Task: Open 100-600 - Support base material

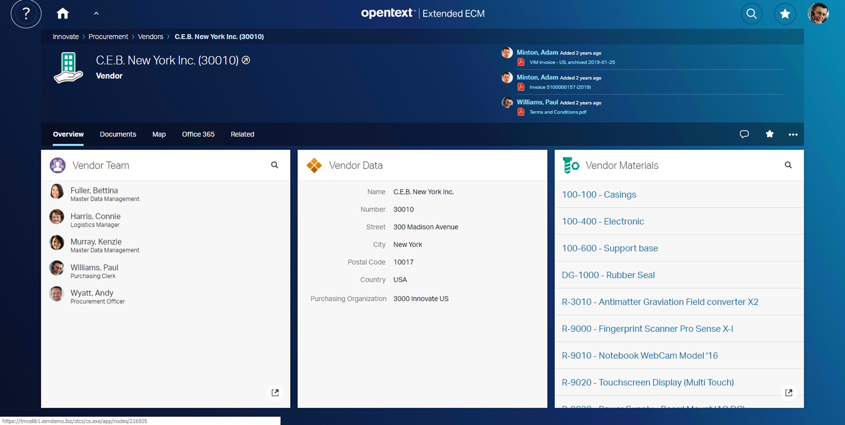Action: [x=610, y=248]
